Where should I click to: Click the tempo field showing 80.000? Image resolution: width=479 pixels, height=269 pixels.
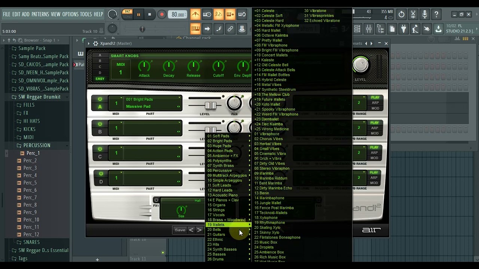coord(178,15)
